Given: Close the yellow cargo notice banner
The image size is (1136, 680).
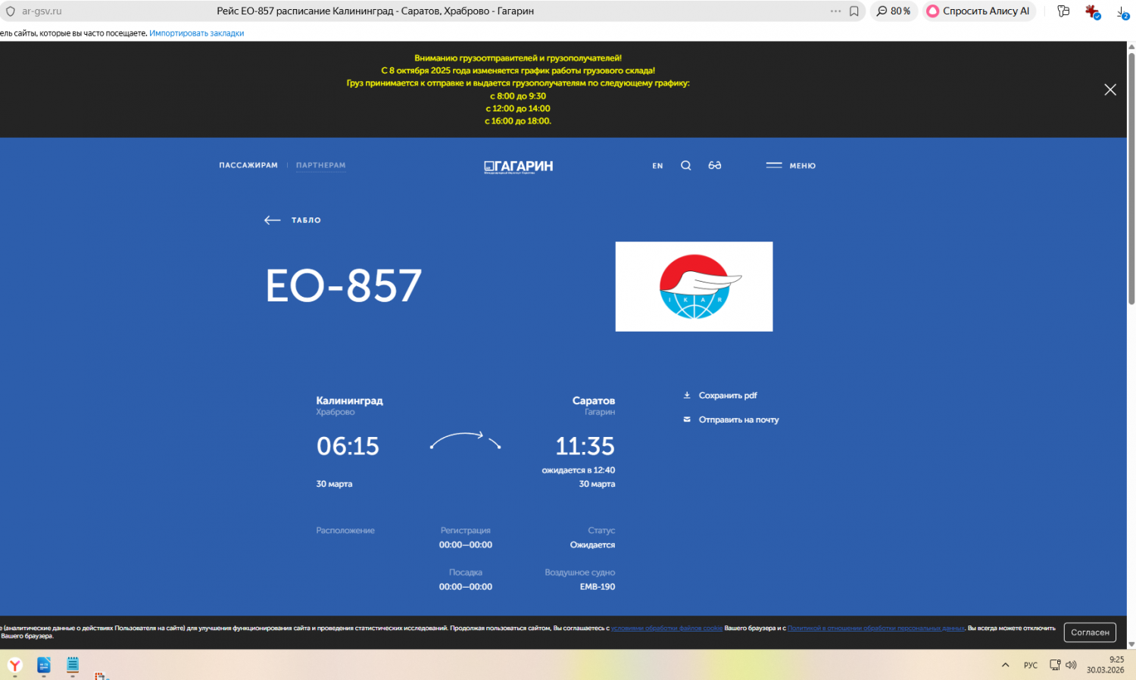Looking at the screenshot, I should (x=1109, y=89).
